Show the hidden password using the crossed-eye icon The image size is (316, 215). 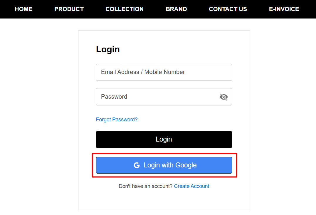[224, 97]
